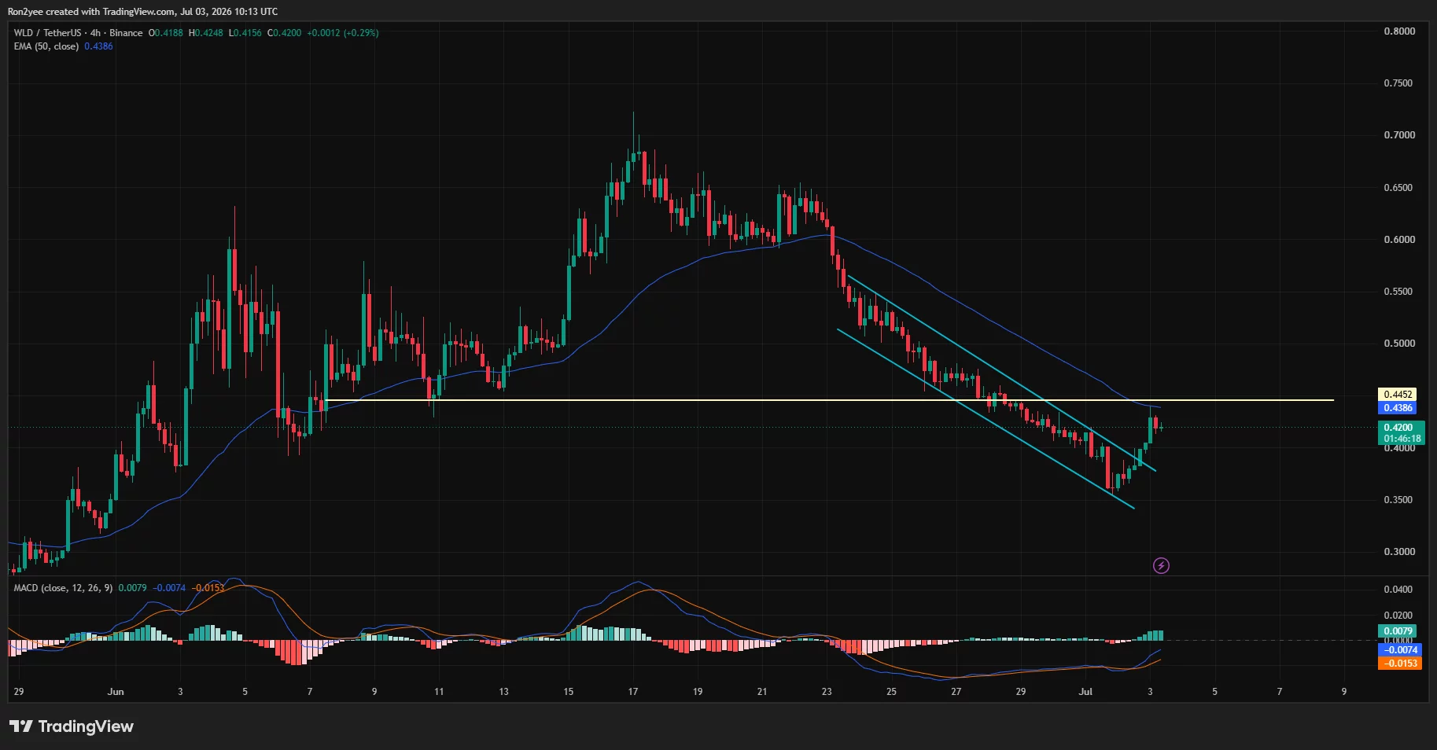Click the 0.5500 price axis label
1437x750 pixels.
[x=1399, y=292]
